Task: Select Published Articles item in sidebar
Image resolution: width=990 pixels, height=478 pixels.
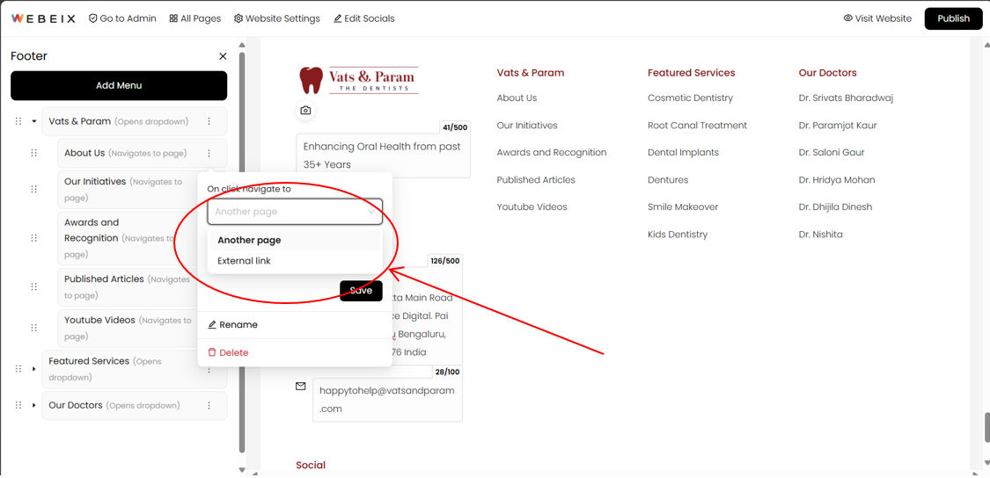Action: click(128, 286)
